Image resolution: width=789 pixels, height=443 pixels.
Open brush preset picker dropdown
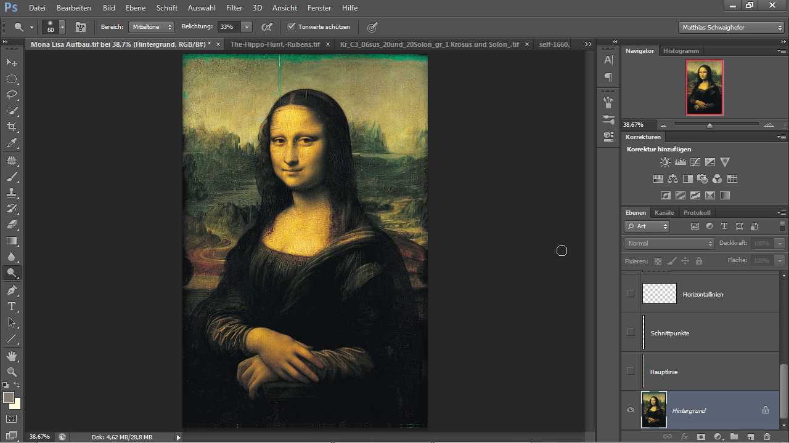click(x=62, y=27)
